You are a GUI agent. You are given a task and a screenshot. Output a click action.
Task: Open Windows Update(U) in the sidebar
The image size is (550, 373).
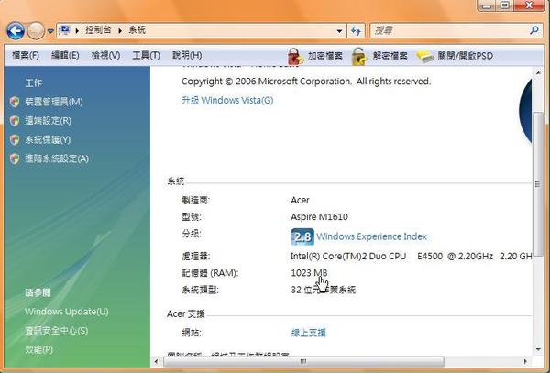pos(67,312)
